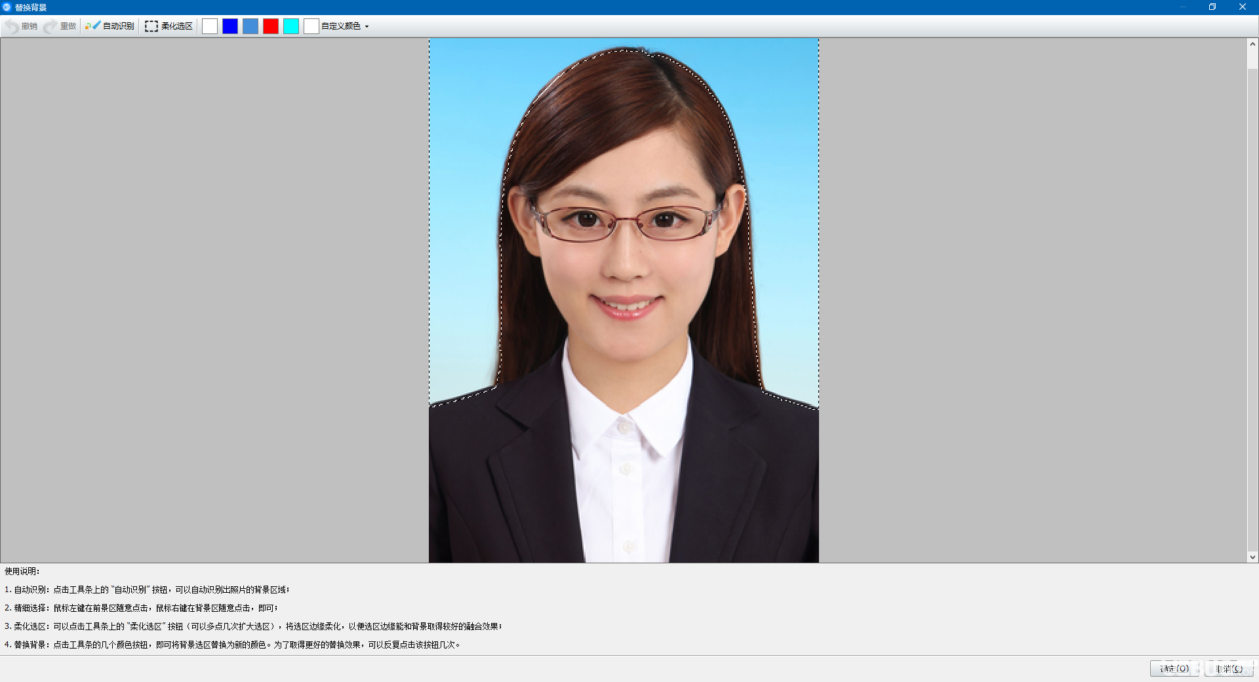Click the Undo (撤销) toolbar button
This screenshot has height=682, width=1259.
tap(21, 26)
